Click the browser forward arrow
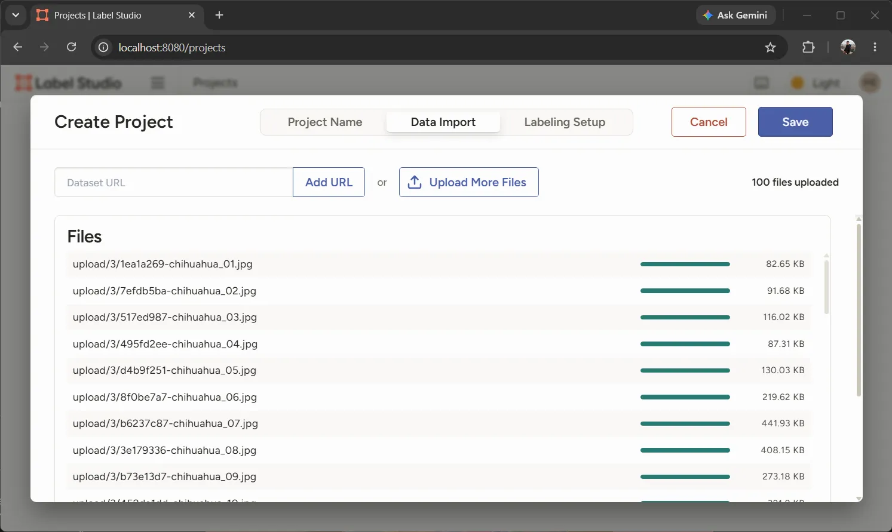This screenshot has height=532, width=892. tap(44, 47)
